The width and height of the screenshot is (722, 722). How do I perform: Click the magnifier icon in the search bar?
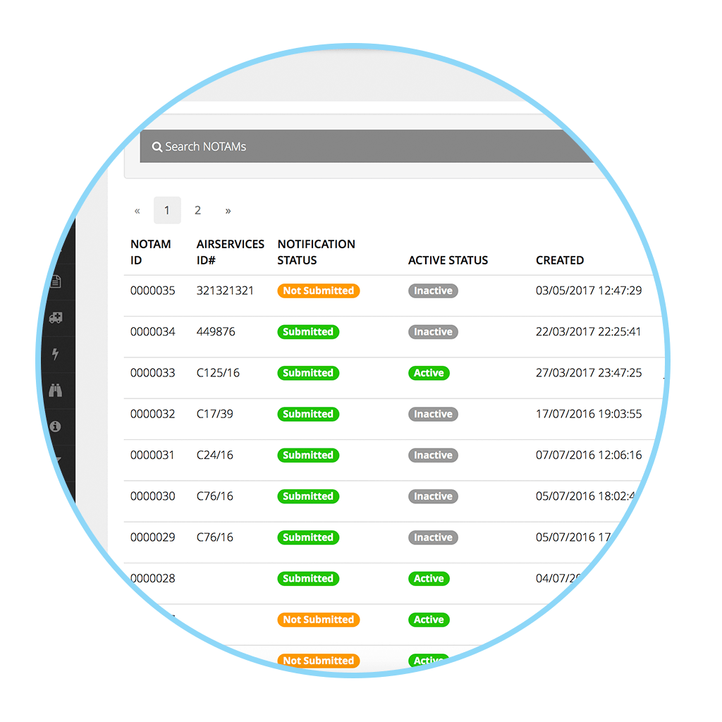(157, 147)
